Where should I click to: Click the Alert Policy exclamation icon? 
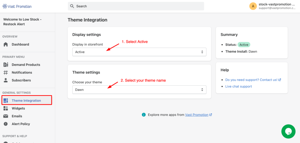pos(6,124)
